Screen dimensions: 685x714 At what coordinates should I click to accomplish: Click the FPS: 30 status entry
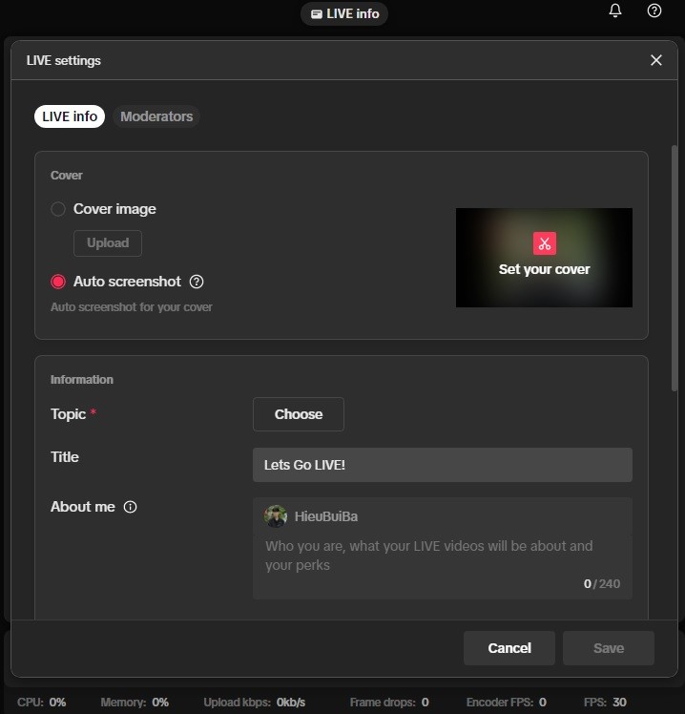pyautogui.click(x=605, y=703)
